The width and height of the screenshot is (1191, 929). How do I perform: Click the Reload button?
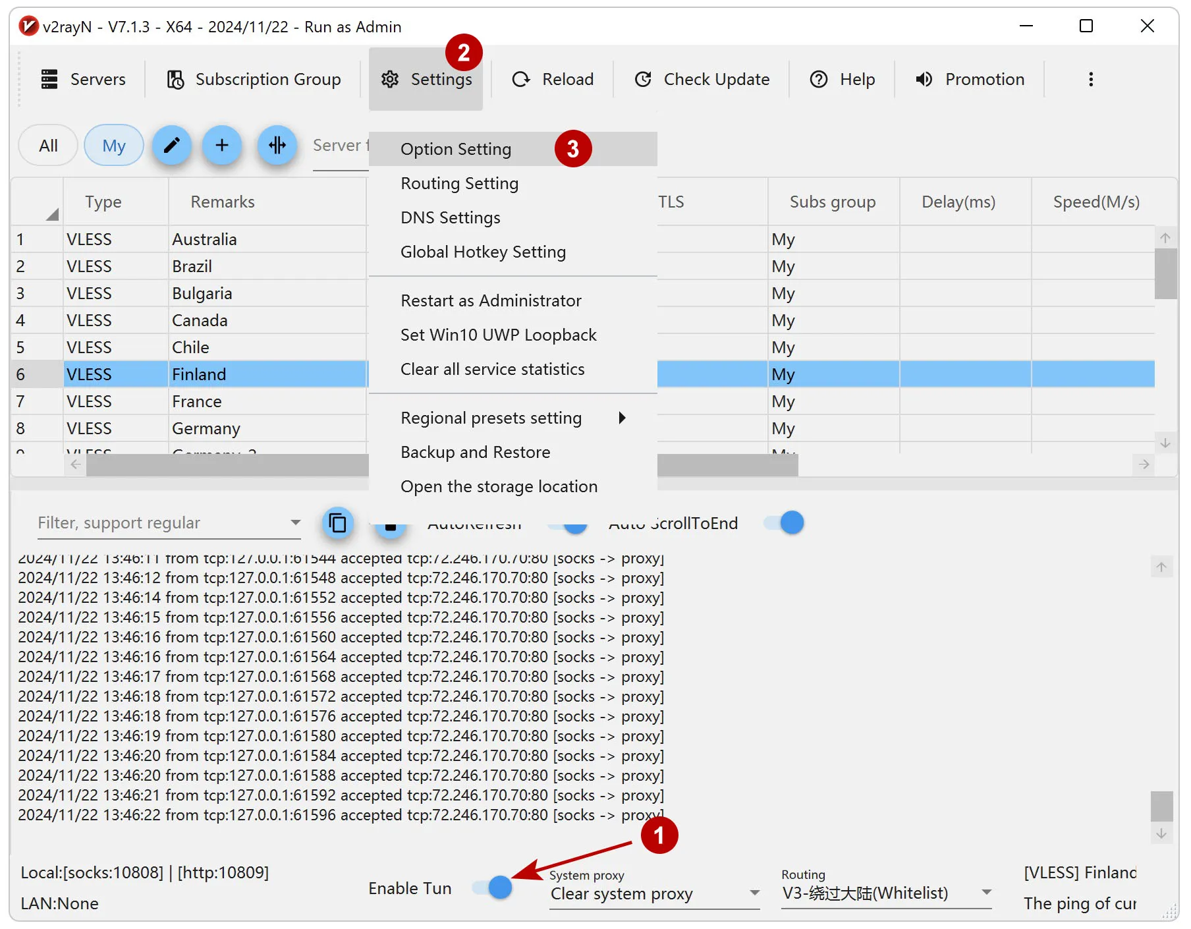552,79
